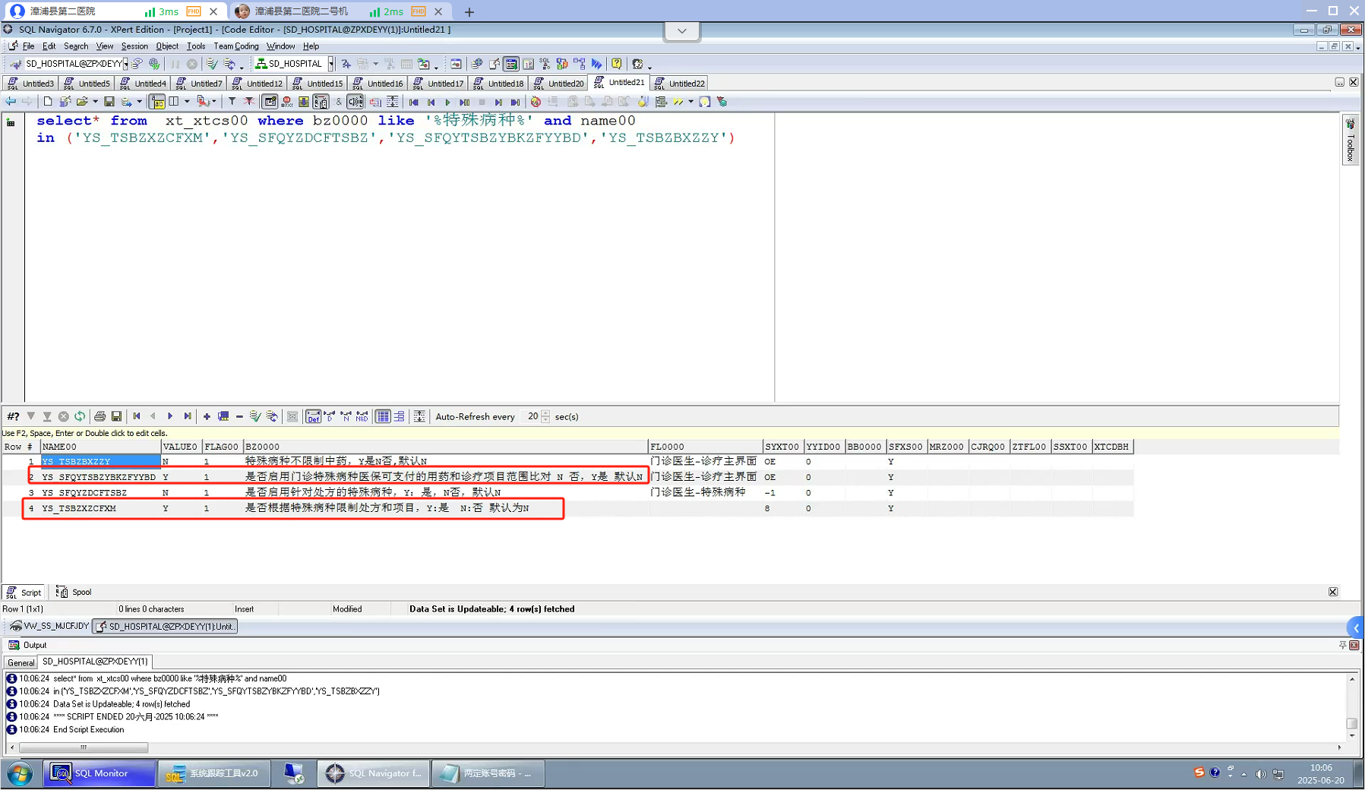The image size is (1365, 790).
Task: Click the rollback icon in grid toolbar
Action: 272,416
